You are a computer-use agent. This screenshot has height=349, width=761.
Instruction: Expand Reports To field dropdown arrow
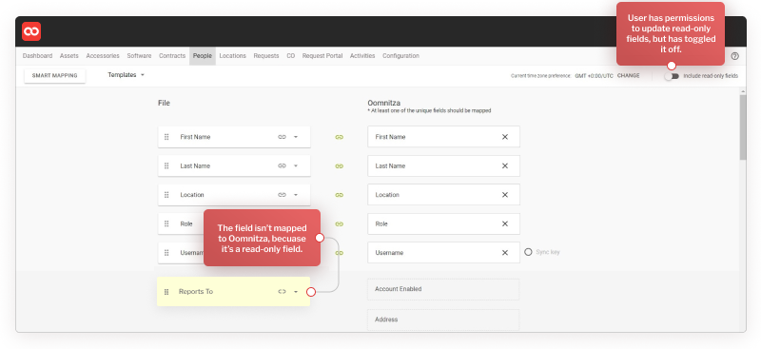(x=296, y=292)
